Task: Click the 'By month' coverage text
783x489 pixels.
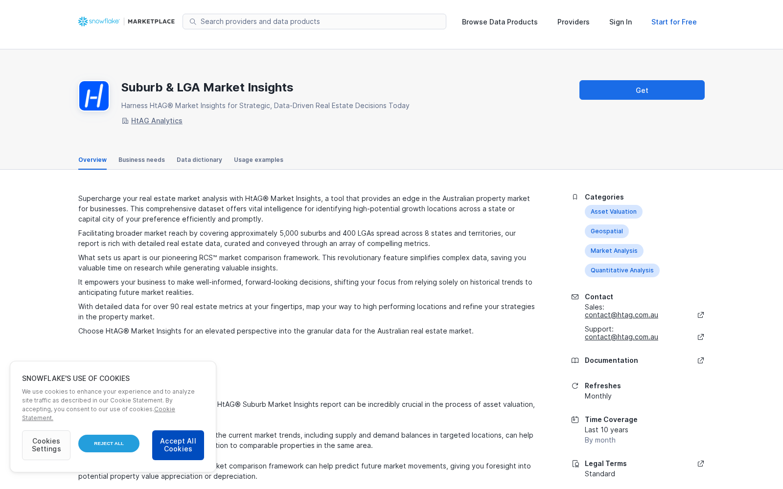Action: pos(600,440)
